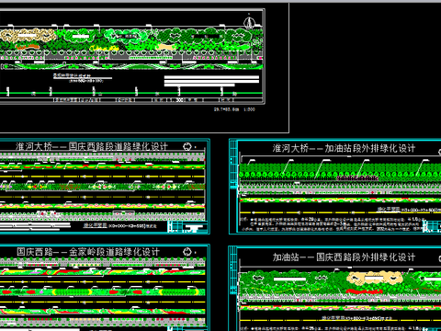Click title block of 淮河大桥——国庆西路段 sheet

(188, 227)
